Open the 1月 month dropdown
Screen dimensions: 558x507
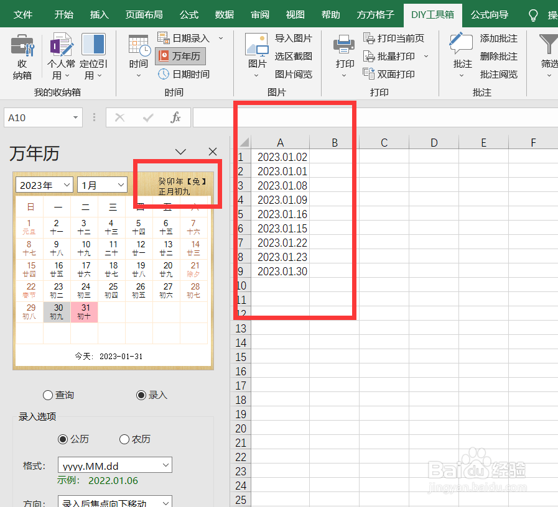pyautogui.click(x=103, y=185)
